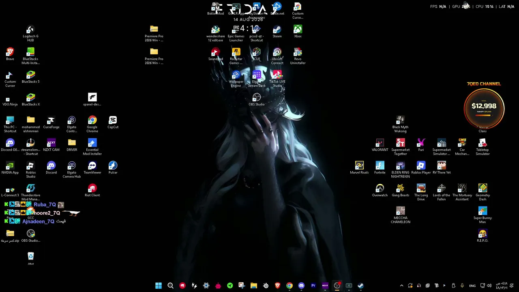
Task: Open Google Chrome desktop shortcut
Action: point(92,125)
